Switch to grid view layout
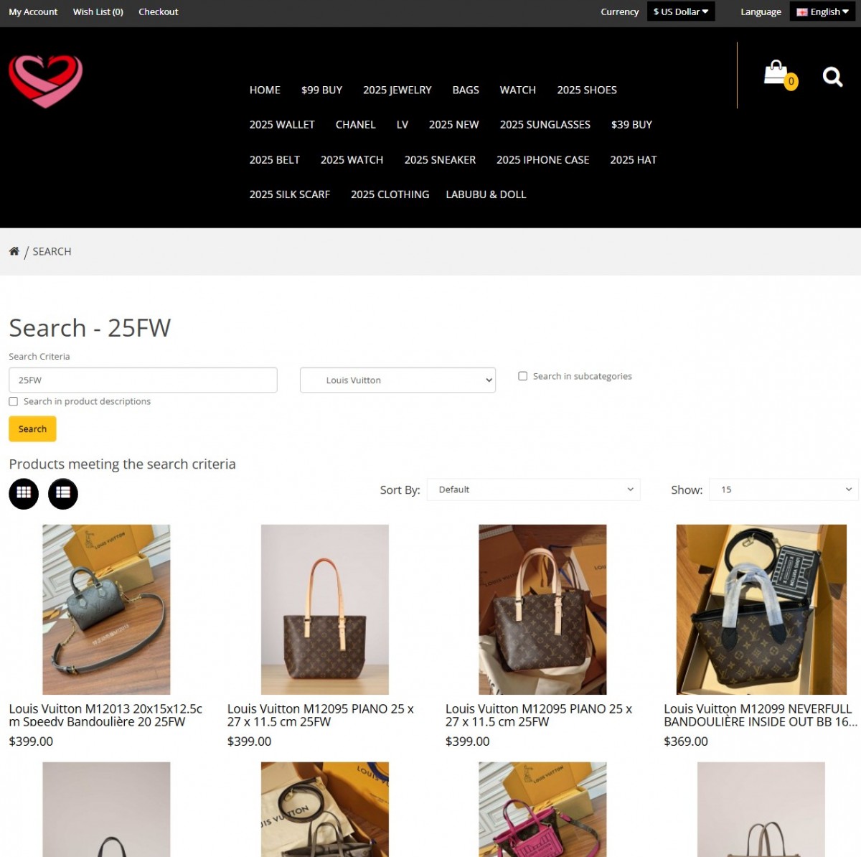 [24, 494]
